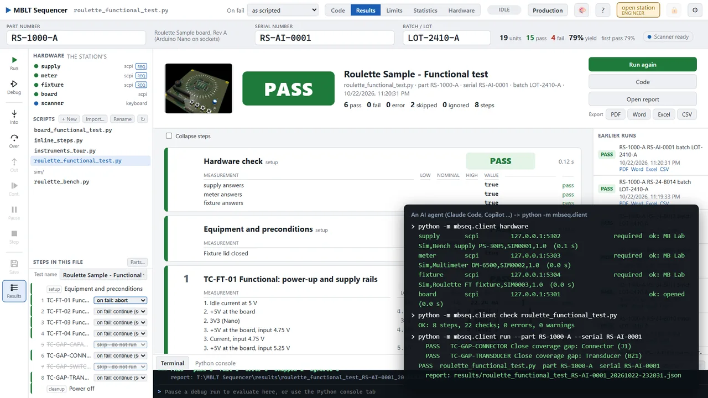The width and height of the screenshot is (708, 398).
Task: Click the Open report button
Action: [643, 99]
